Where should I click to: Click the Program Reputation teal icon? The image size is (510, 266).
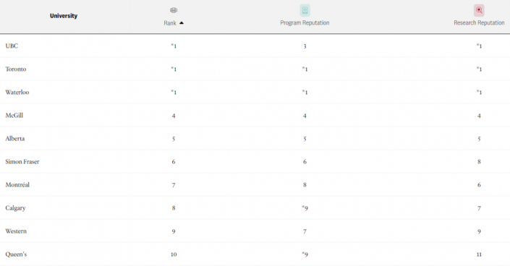pos(305,10)
